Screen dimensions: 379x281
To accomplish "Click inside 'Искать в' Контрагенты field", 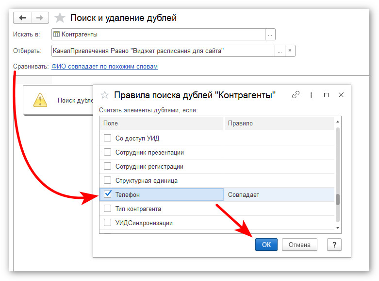I will pos(158,35).
